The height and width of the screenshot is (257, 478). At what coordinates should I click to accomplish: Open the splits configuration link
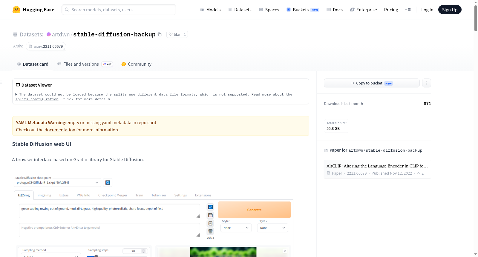(37, 99)
